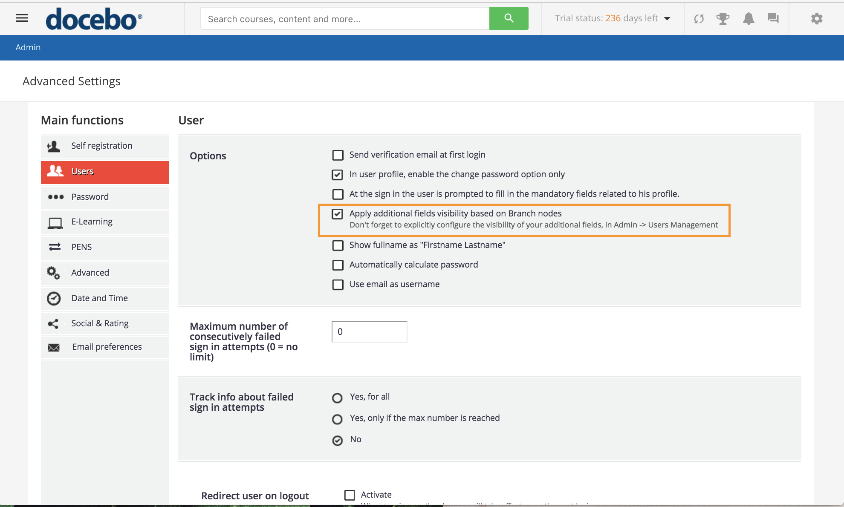Enable Send verification email at first login
Image resolution: width=844 pixels, height=507 pixels.
(338, 155)
